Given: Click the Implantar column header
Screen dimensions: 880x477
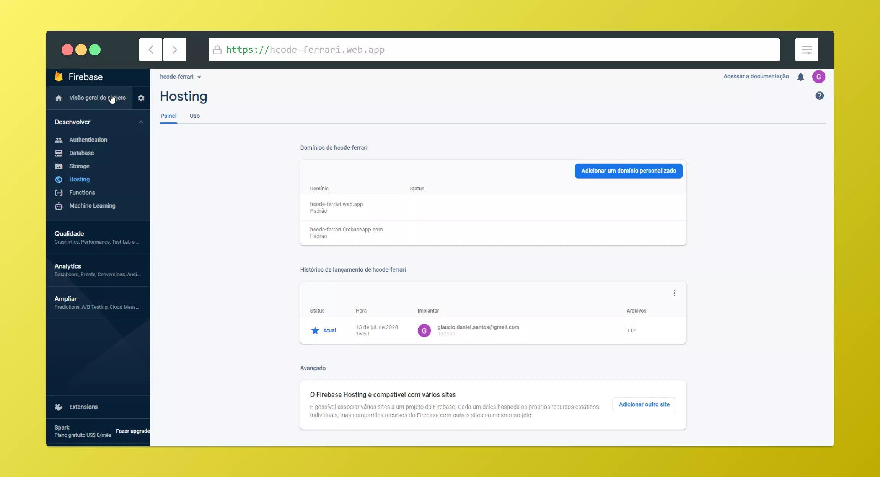Looking at the screenshot, I should click(x=428, y=311).
